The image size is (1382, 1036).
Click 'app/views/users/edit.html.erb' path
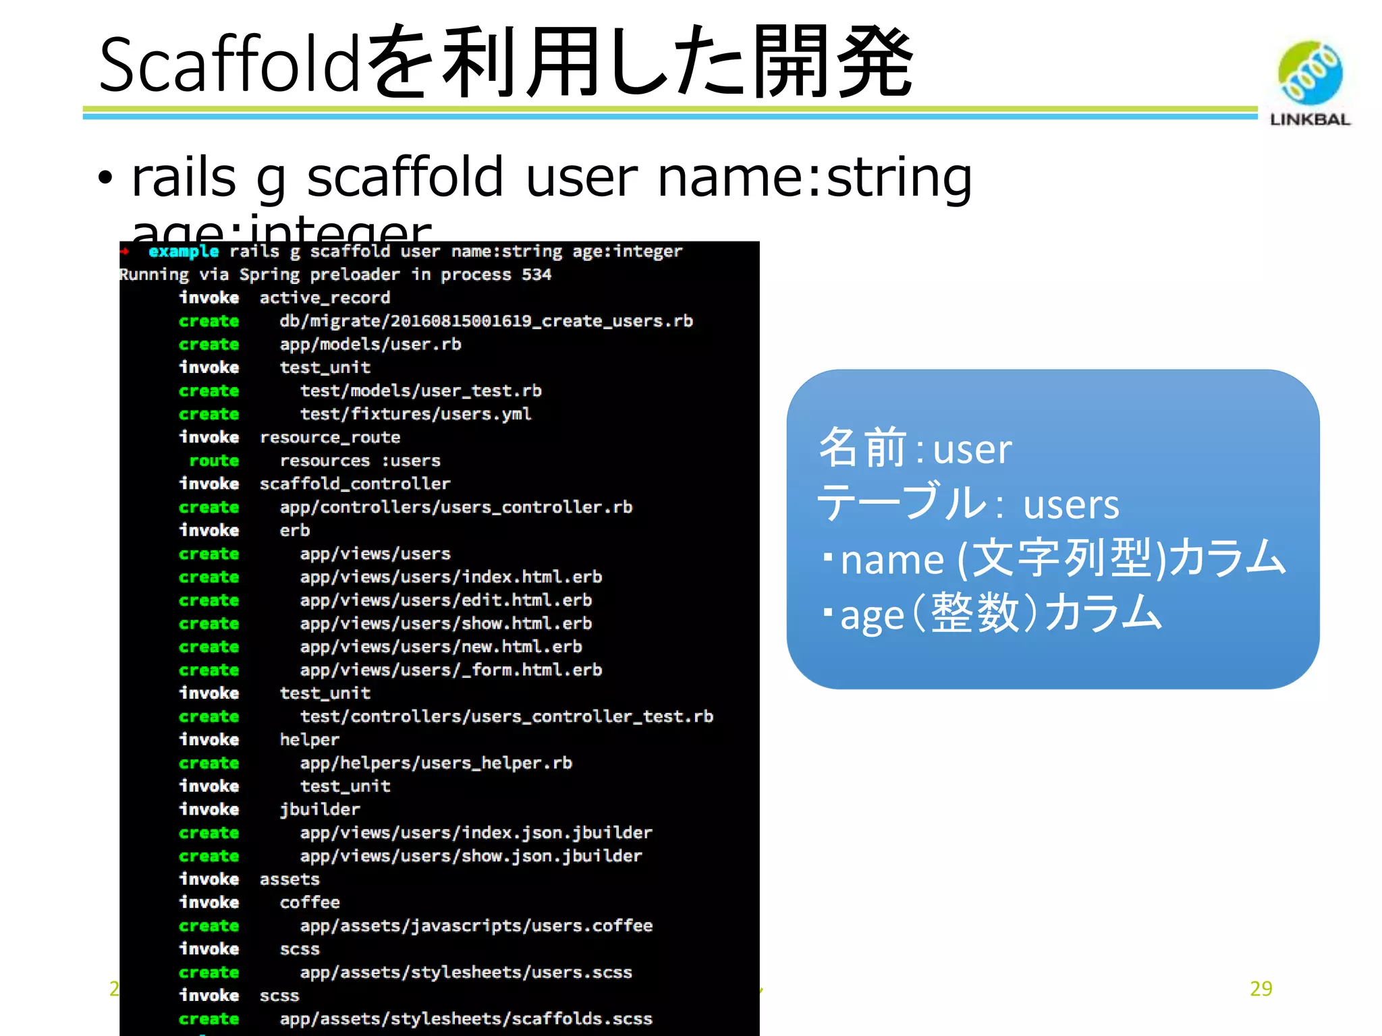pos(446,600)
